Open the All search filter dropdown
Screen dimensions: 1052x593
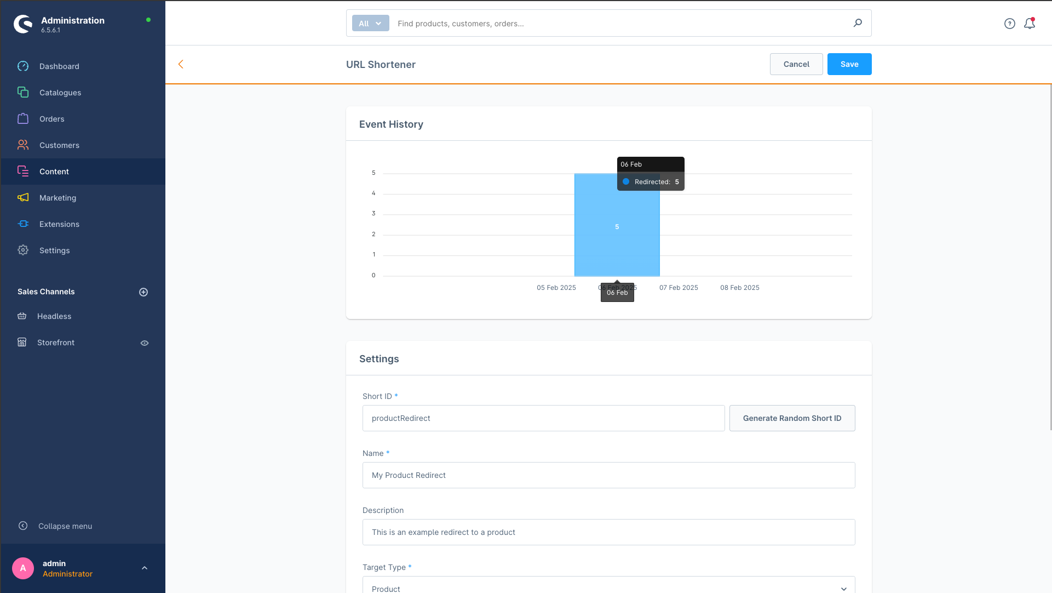coord(371,23)
